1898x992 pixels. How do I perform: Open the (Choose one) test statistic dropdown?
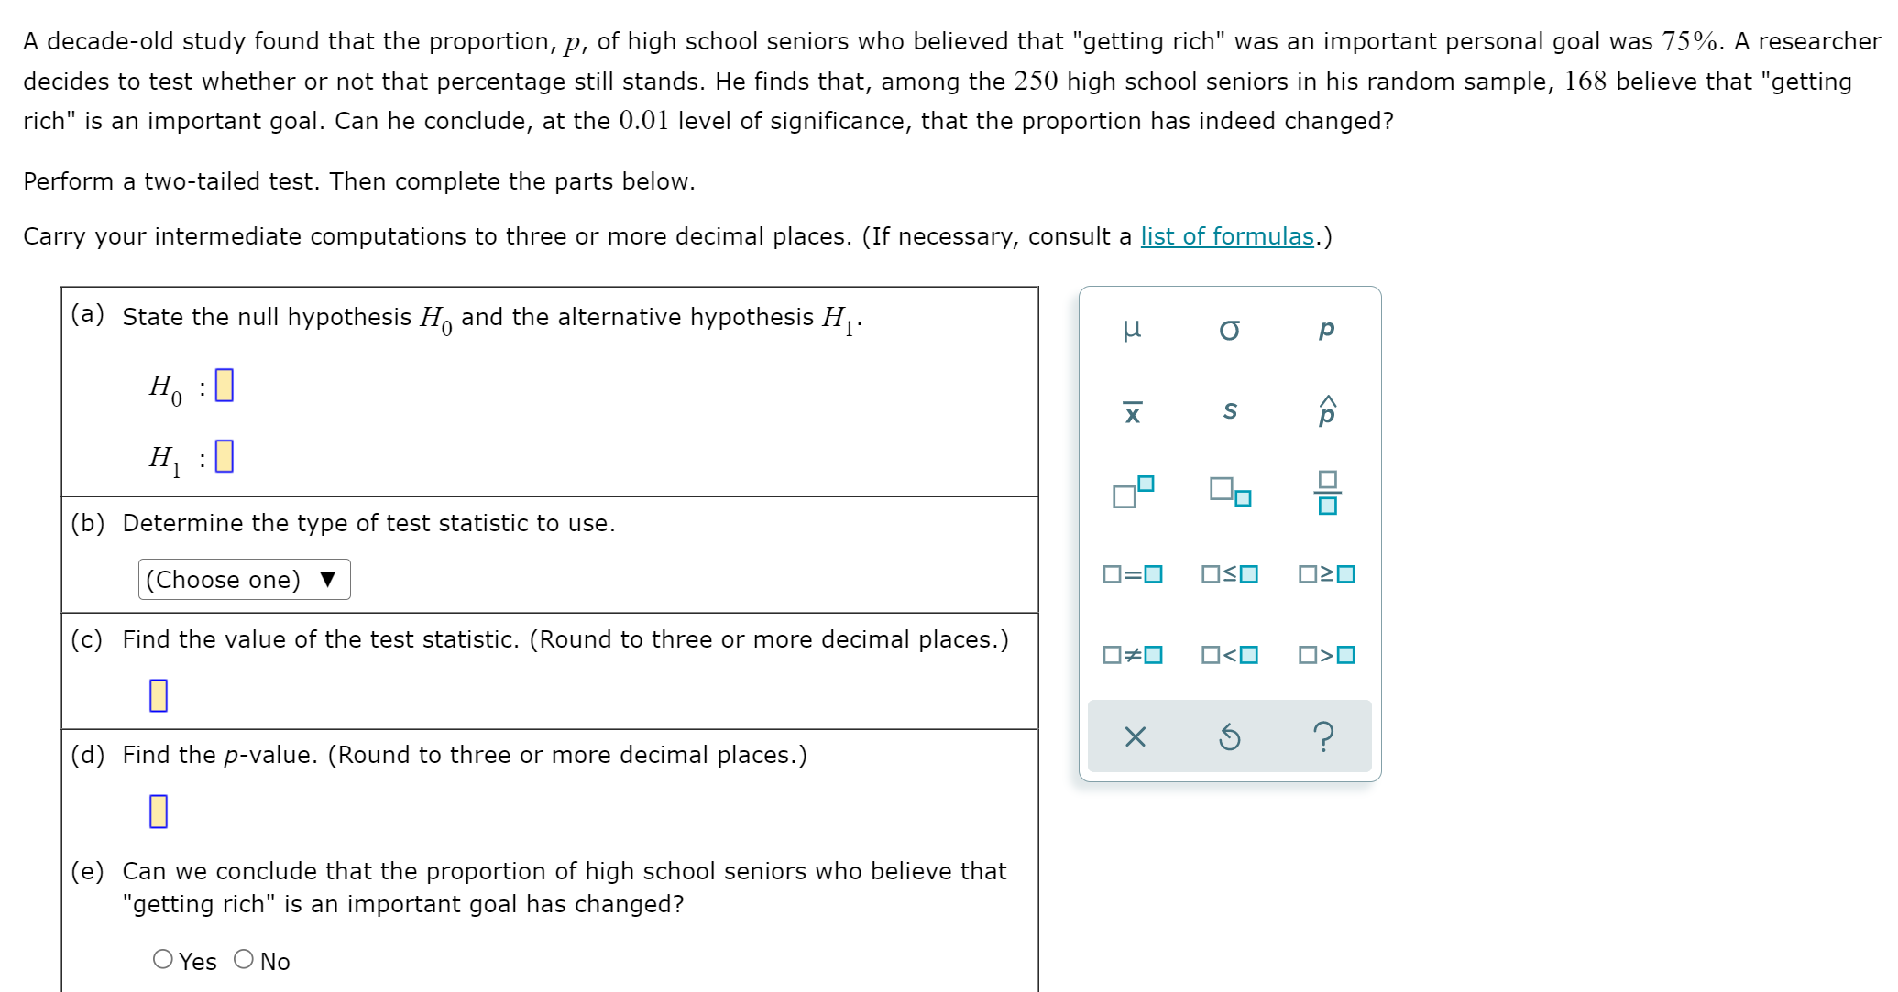coord(243,579)
